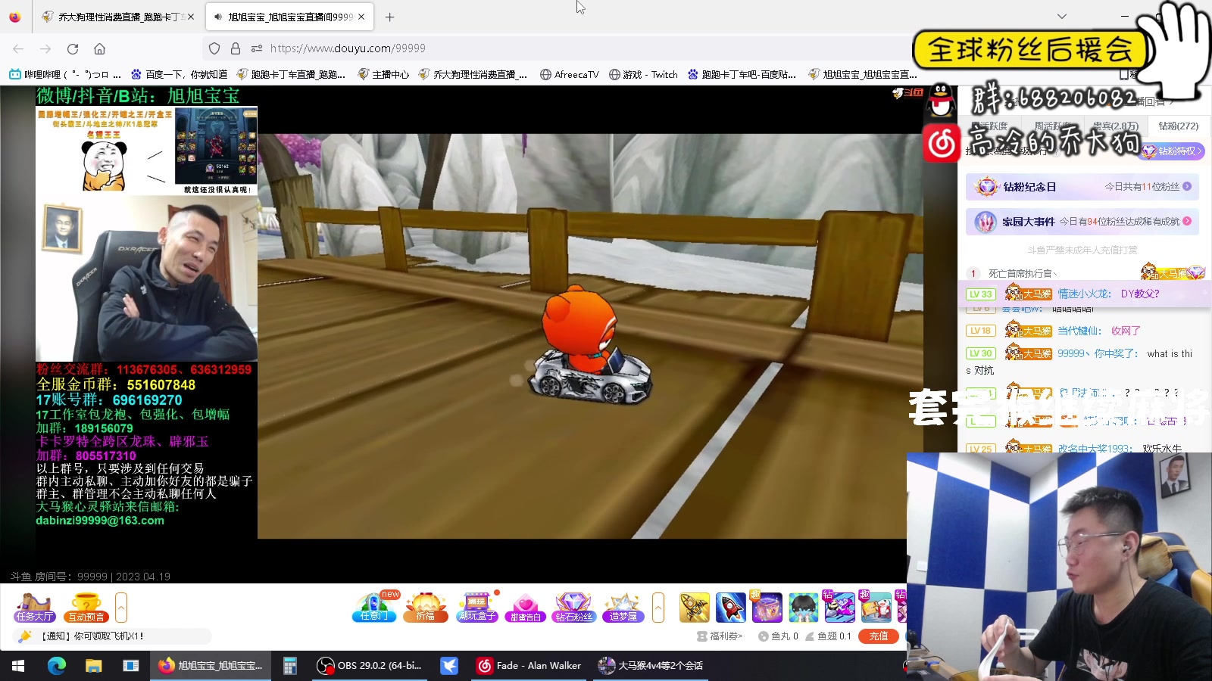Open the 钻石粉丝 icon
1212x681 pixels.
tap(573, 608)
